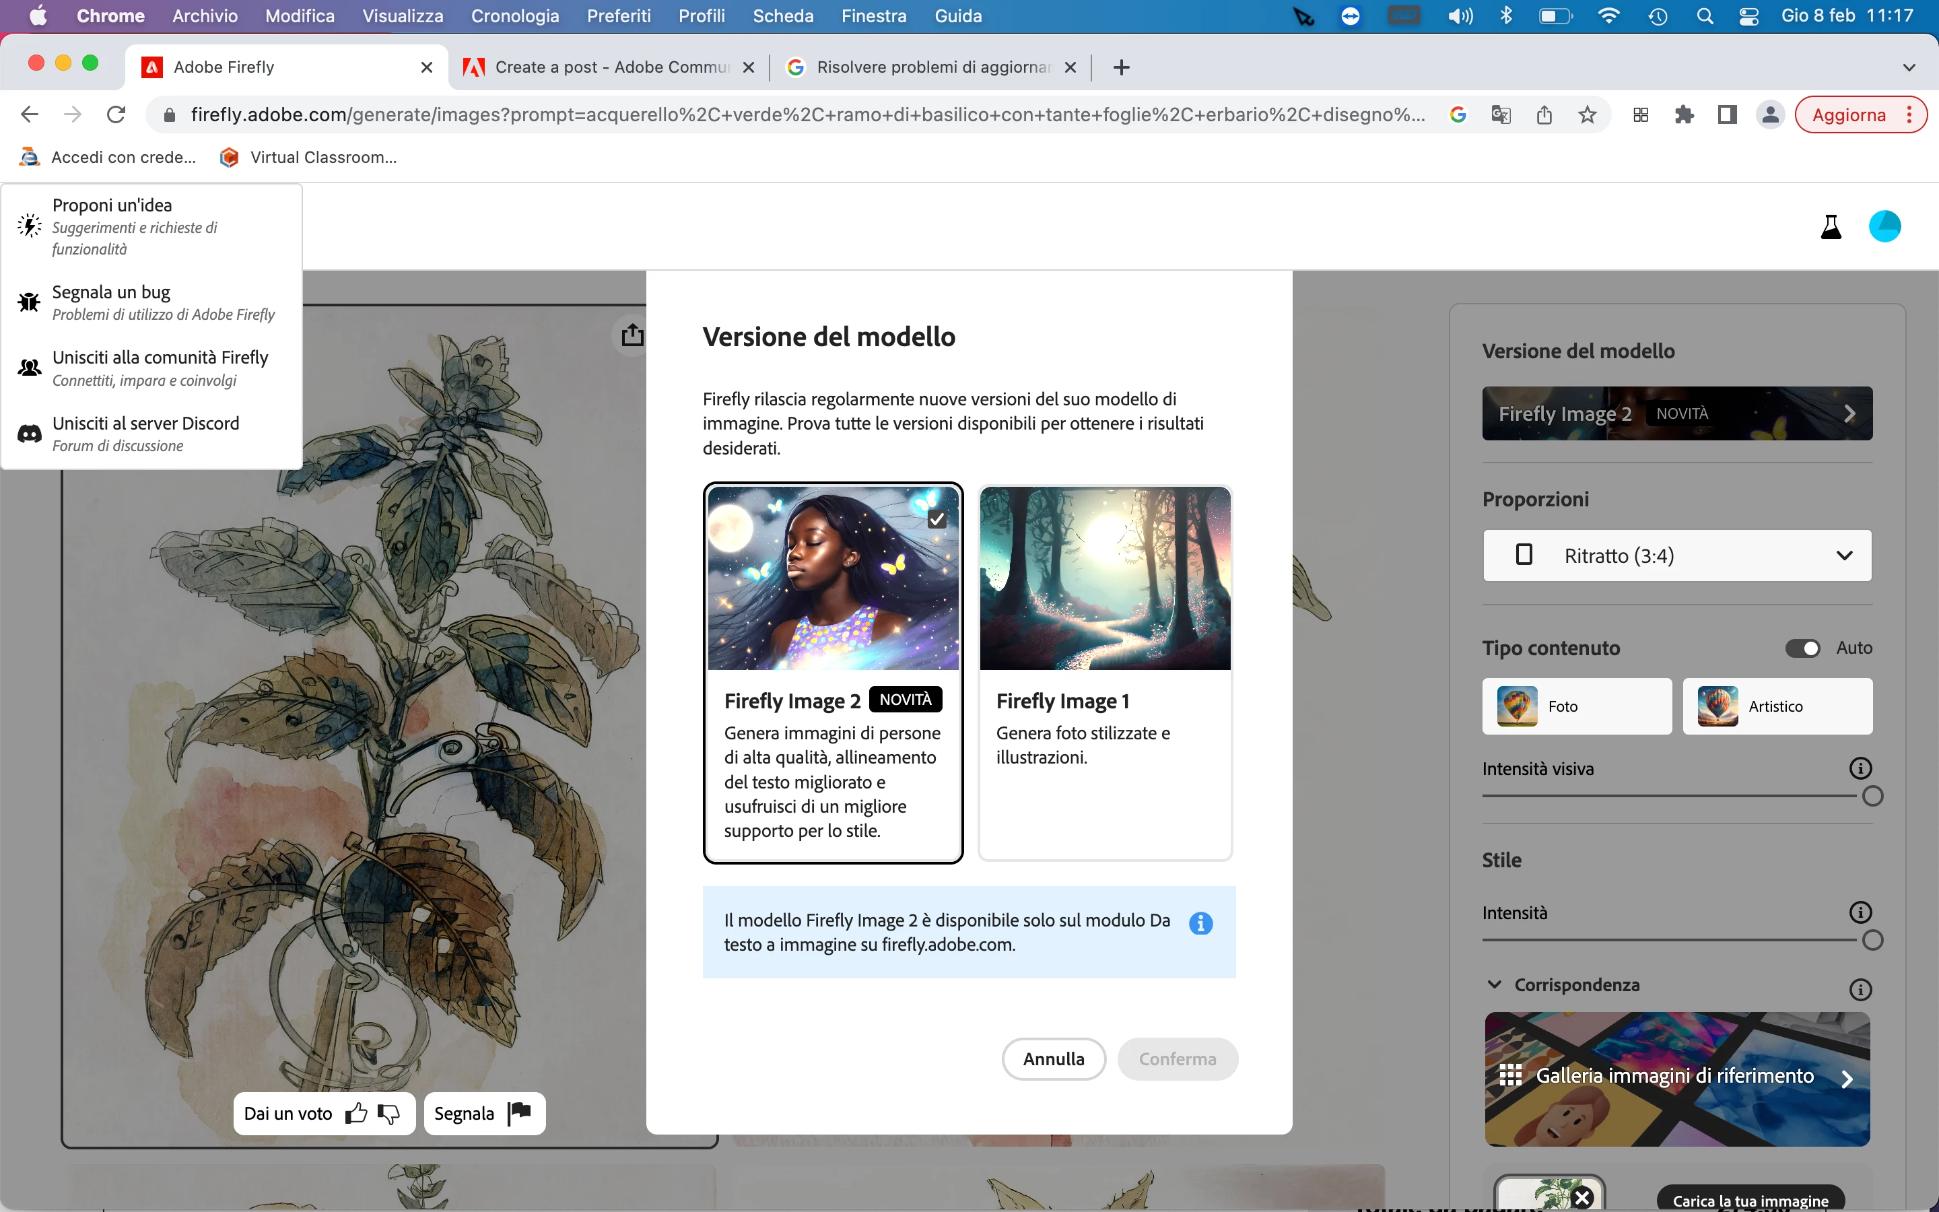The width and height of the screenshot is (1939, 1212).
Task: Click the Artistico content type button
Action: [x=1777, y=706]
